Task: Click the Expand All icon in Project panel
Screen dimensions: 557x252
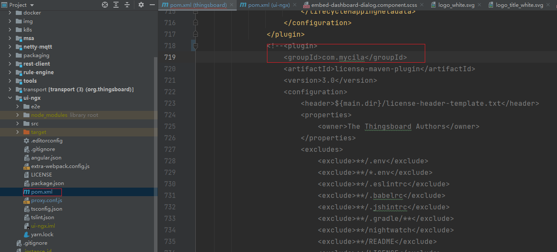Action: coord(116,5)
